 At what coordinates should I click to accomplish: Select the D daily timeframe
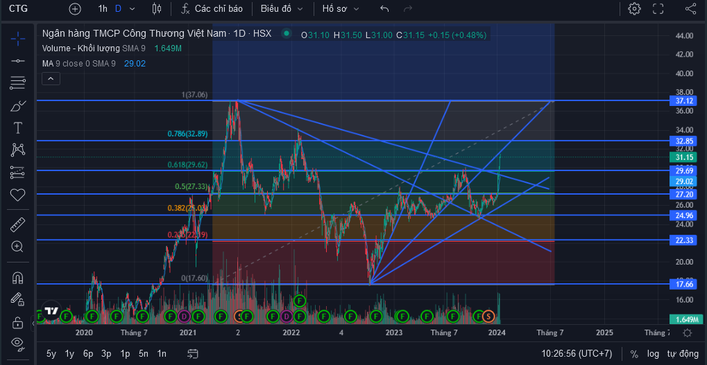[118, 8]
